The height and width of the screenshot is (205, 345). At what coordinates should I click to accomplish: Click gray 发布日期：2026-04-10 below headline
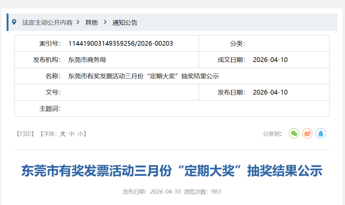tap(152, 192)
